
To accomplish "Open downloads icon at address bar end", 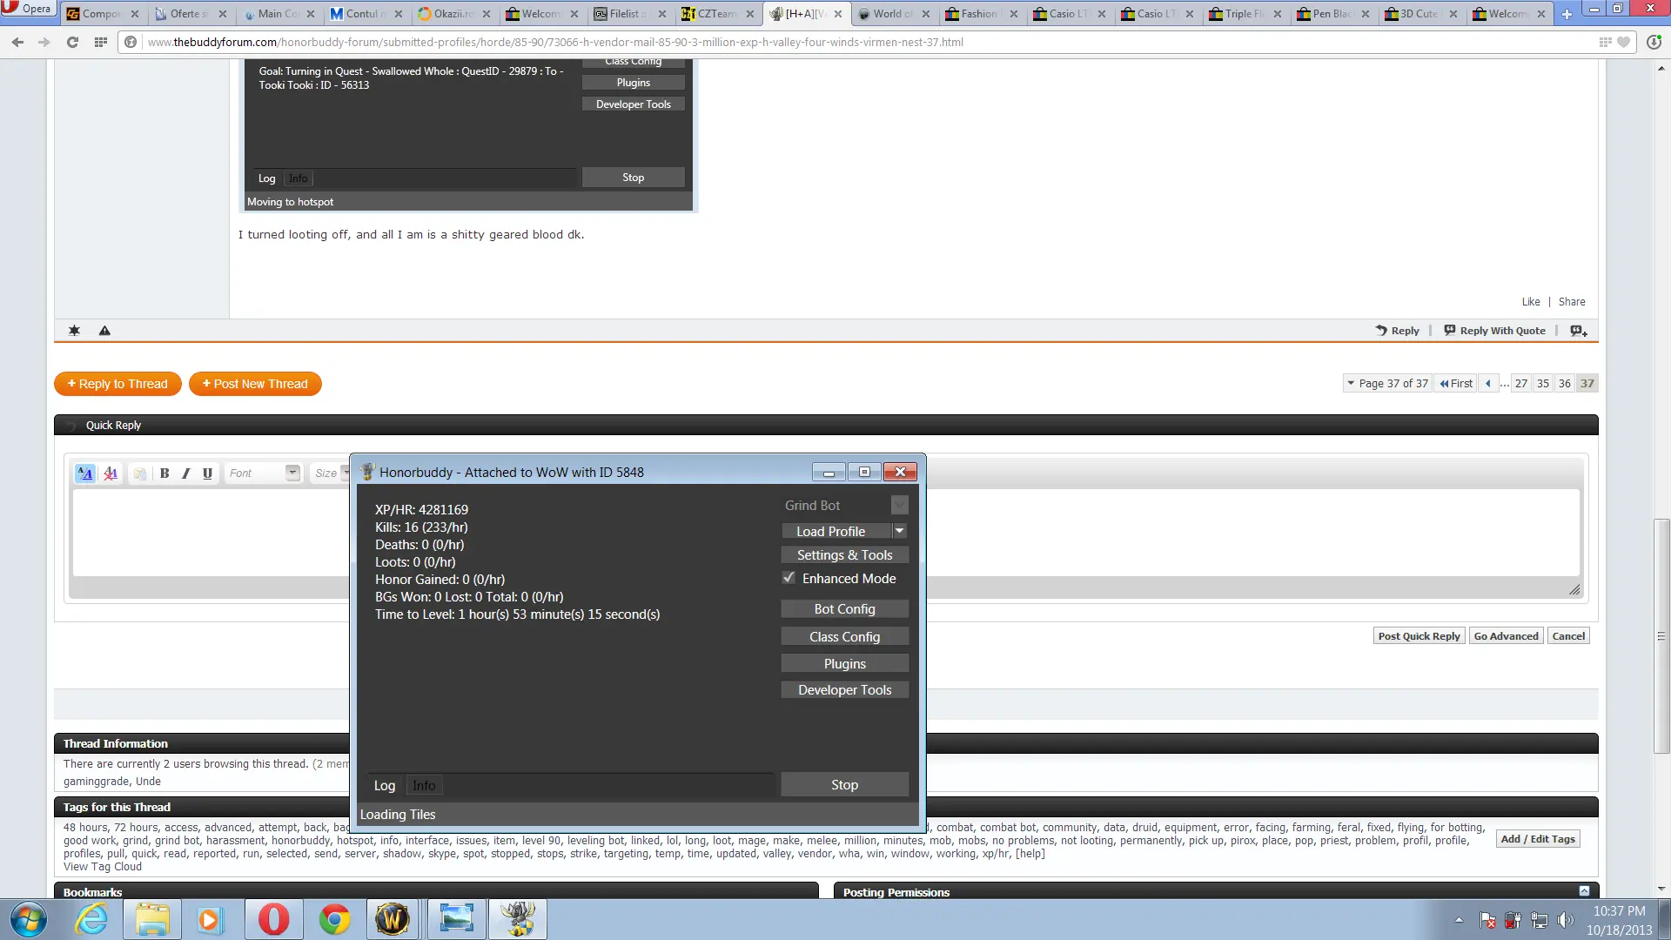I will (1654, 42).
